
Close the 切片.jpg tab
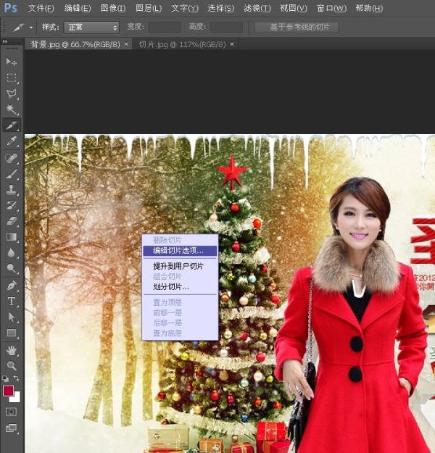232,44
